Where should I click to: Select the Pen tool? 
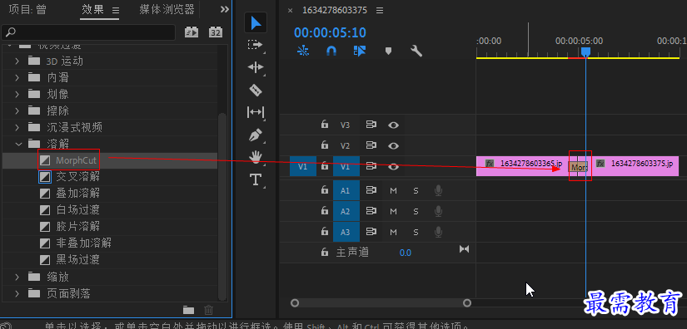click(256, 135)
